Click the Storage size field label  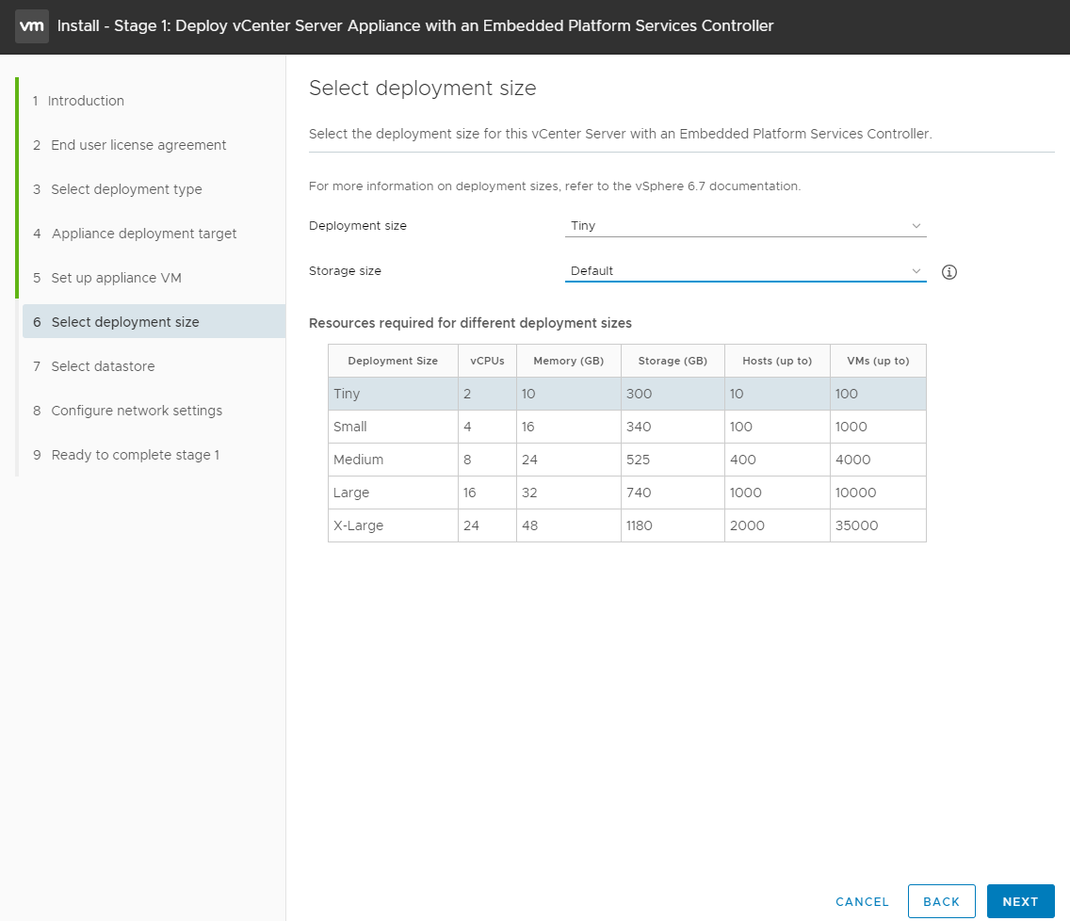[x=345, y=271]
